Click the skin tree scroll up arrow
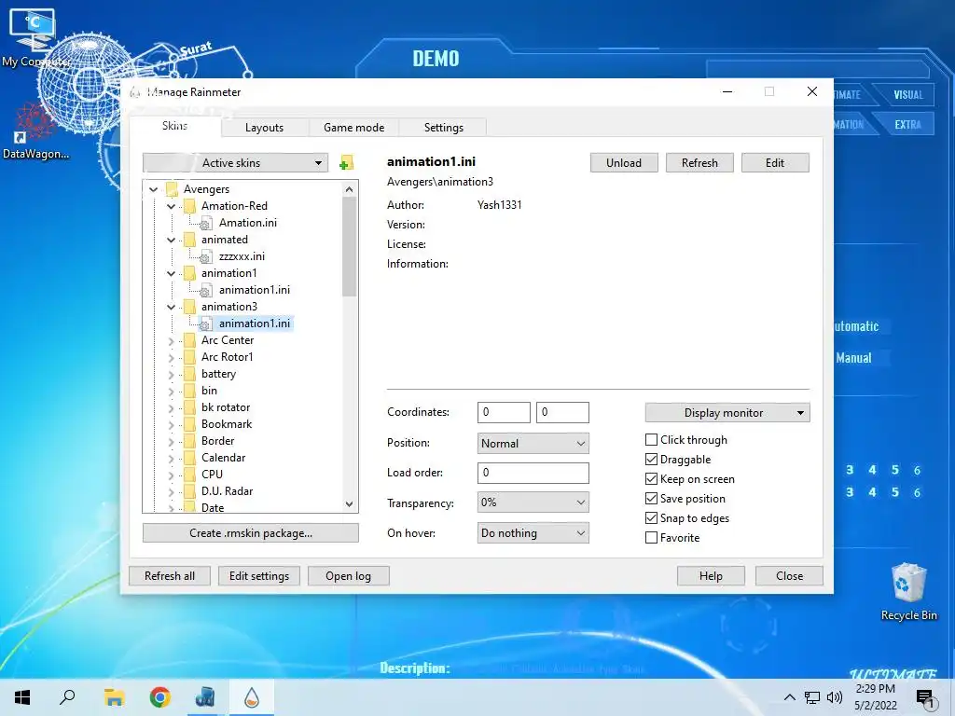 pyautogui.click(x=349, y=189)
